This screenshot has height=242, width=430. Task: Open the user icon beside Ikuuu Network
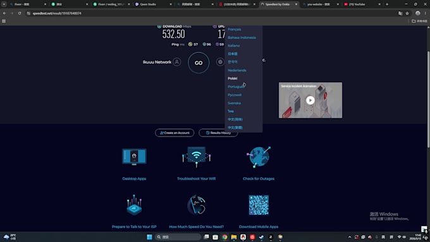(177, 62)
